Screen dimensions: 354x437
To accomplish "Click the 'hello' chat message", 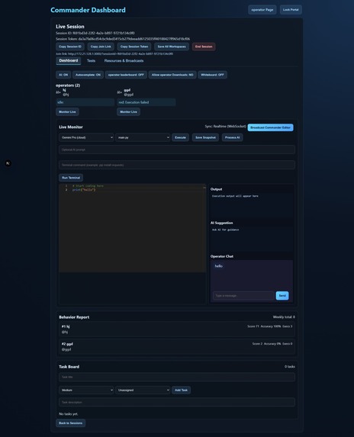I will [x=218, y=266].
